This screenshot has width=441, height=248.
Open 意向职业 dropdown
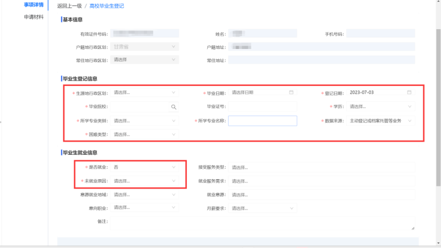[144, 208]
